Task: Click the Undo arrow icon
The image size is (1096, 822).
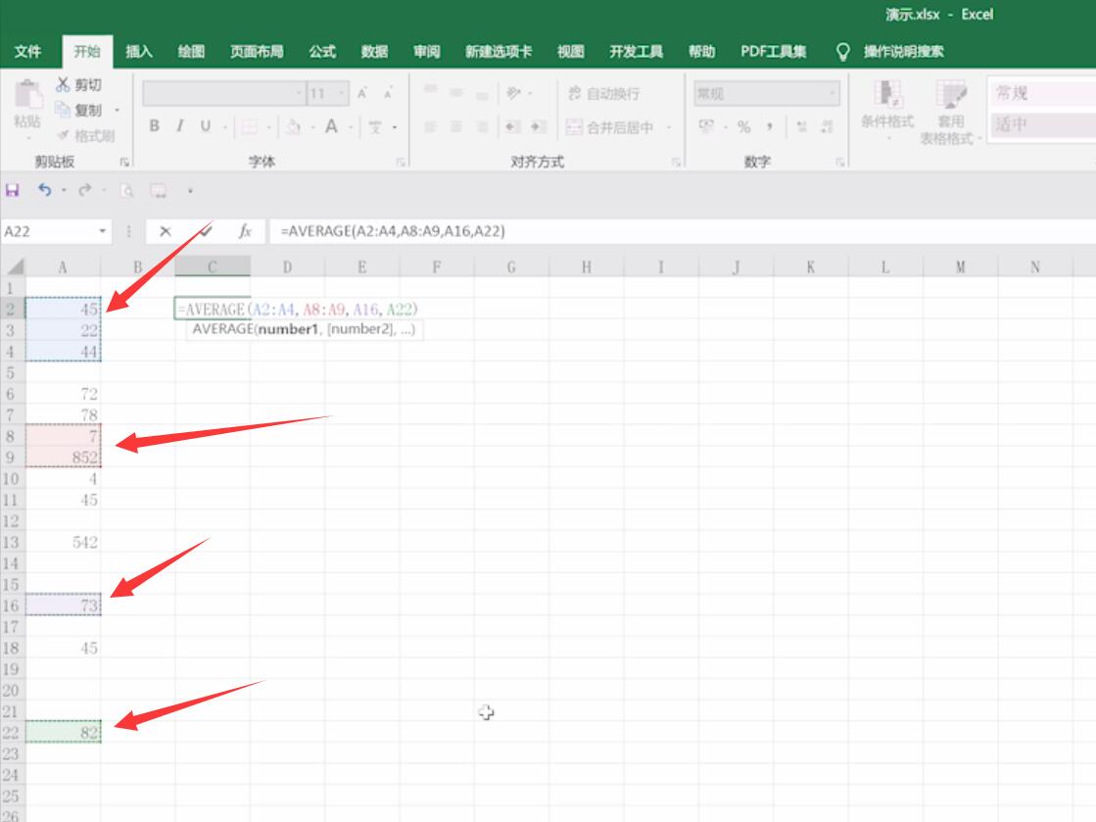Action: tap(45, 190)
